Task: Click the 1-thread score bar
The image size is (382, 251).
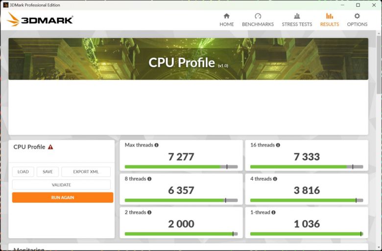Action: [307, 234]
